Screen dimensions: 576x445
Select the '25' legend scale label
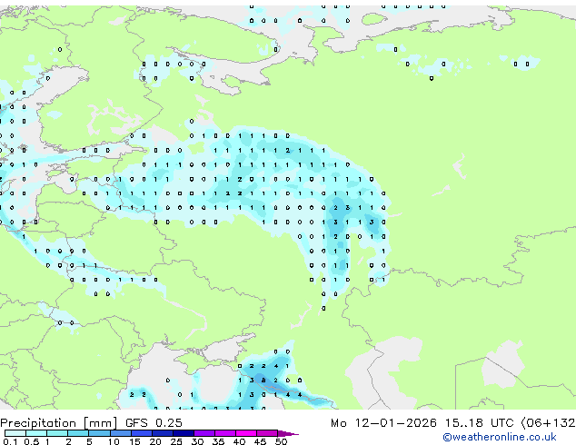pyautogui.click(x=176, y=441)
